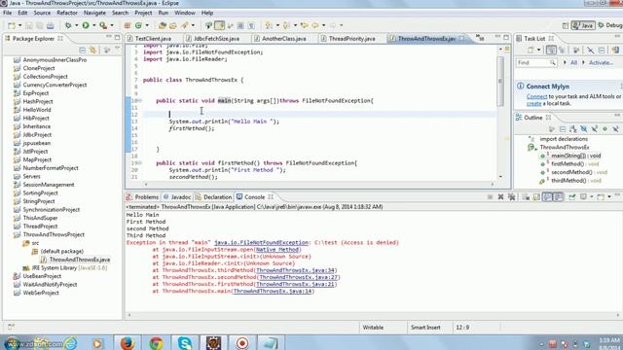Open the External Tools dropdown arrow
623x350 pixels.
tap(112, 25)
